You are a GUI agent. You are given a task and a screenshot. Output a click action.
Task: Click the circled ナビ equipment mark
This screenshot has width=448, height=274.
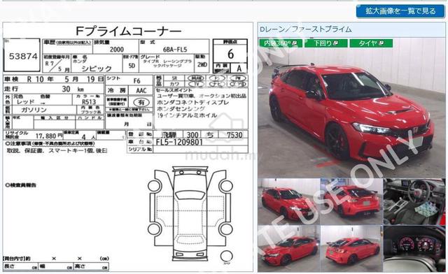(217, 84)
